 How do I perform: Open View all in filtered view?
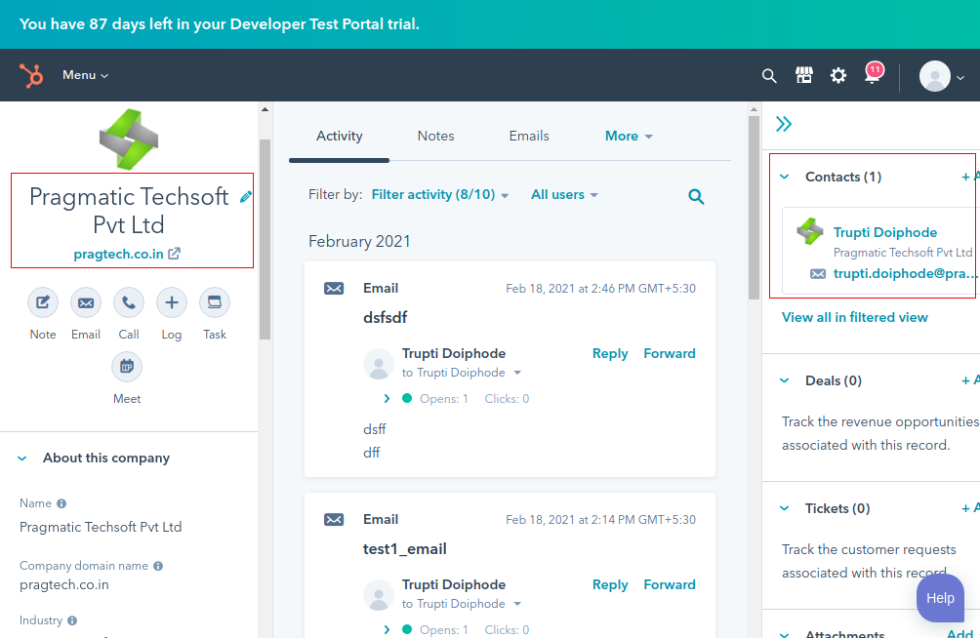click(x=854, y=317)
